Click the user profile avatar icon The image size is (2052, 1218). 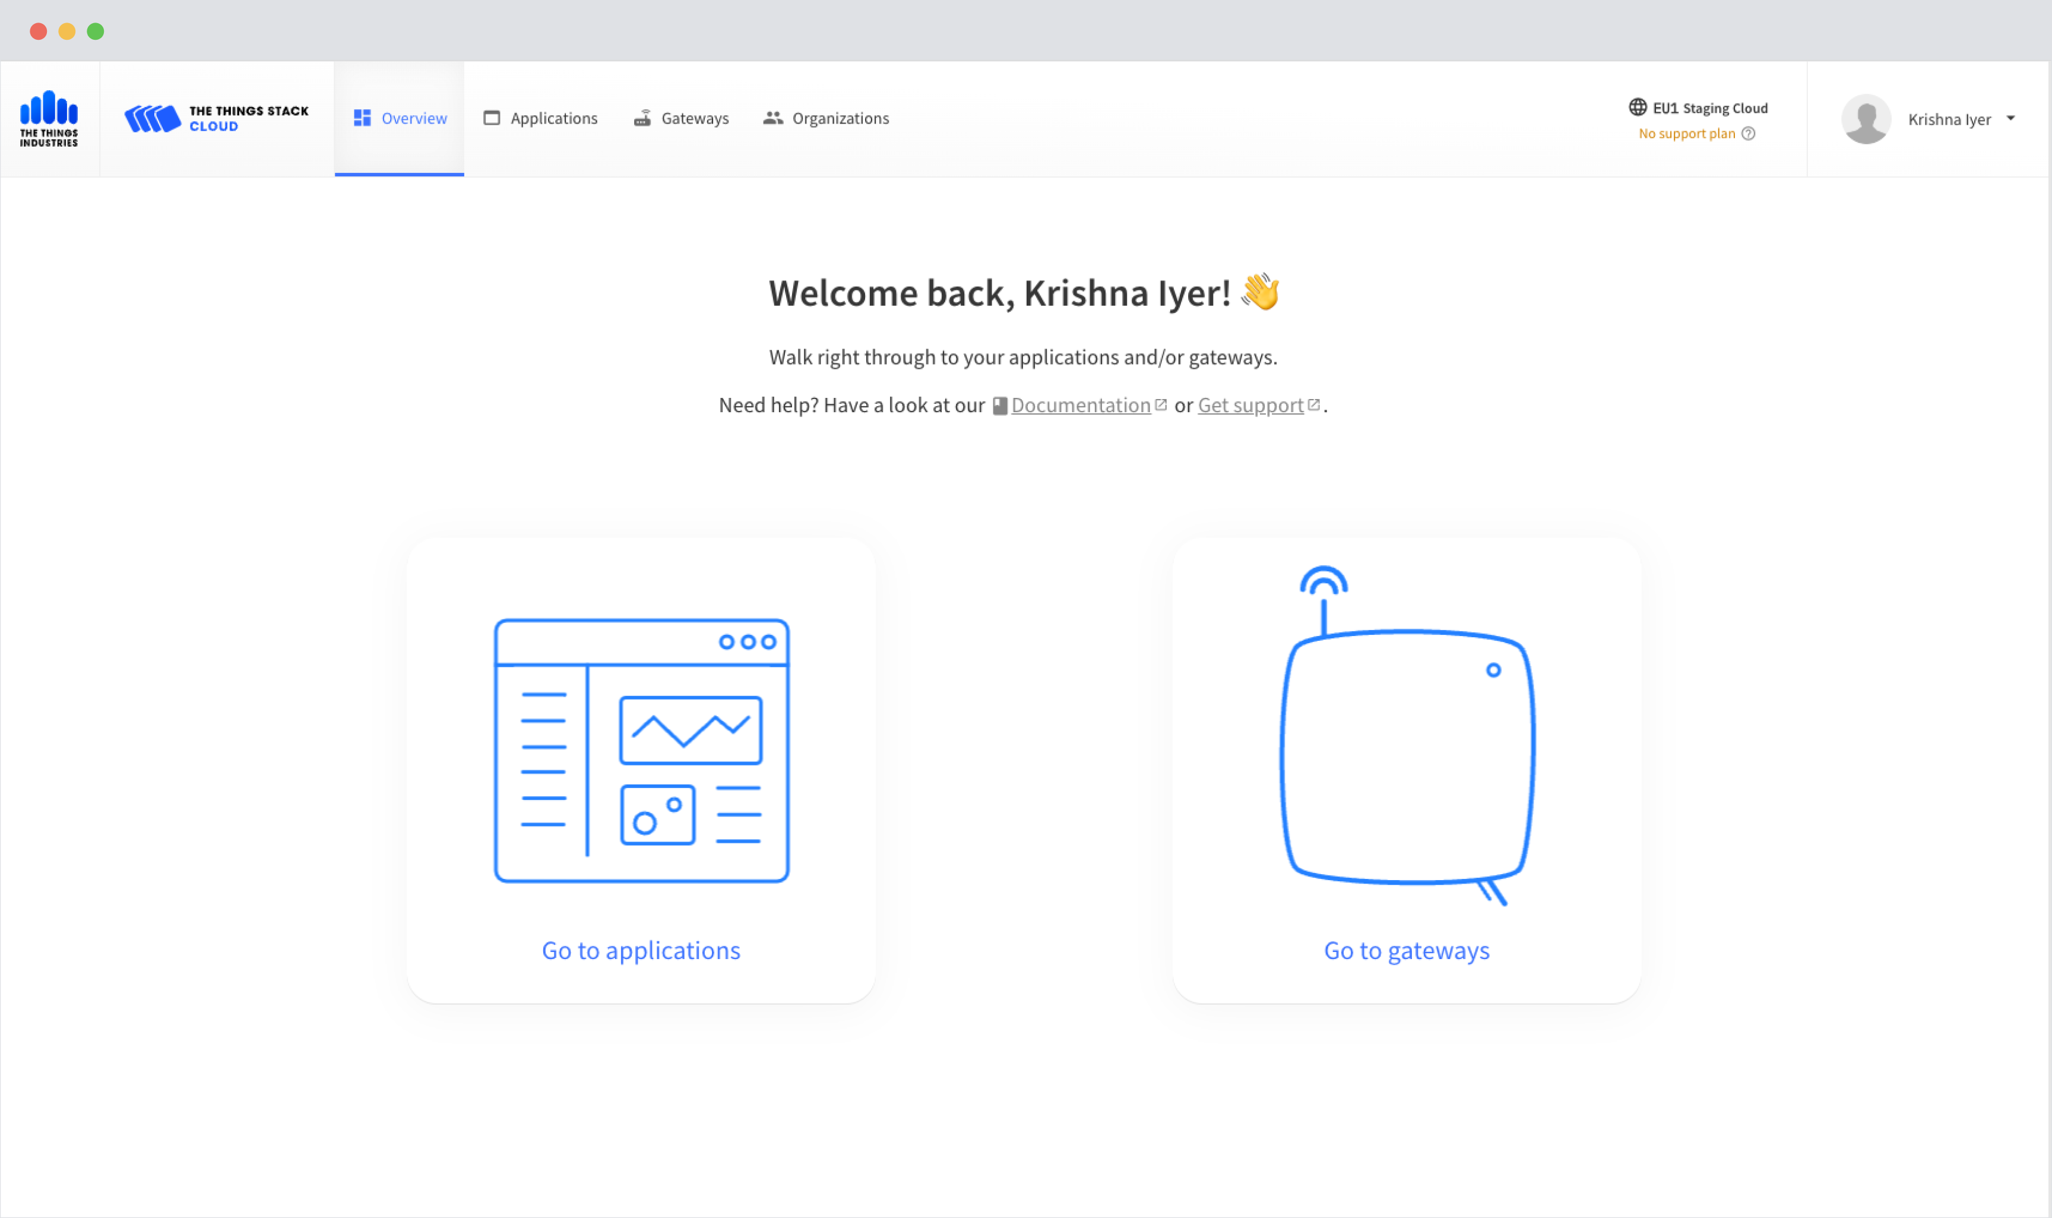1865,118
